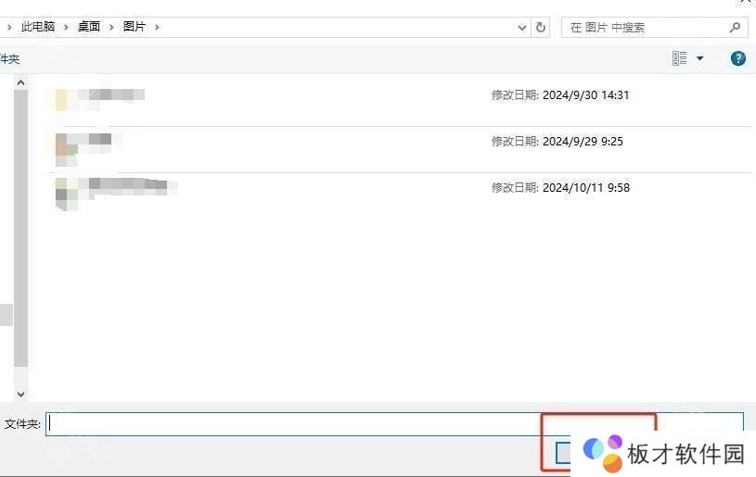Expand the address bar history dropdown
Image resolution: width=756 pixels, height=477 pixels.
coord(522,28)
